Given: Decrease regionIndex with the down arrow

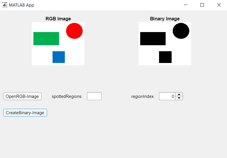Looking at the screenshot, I should coord(179,98).
